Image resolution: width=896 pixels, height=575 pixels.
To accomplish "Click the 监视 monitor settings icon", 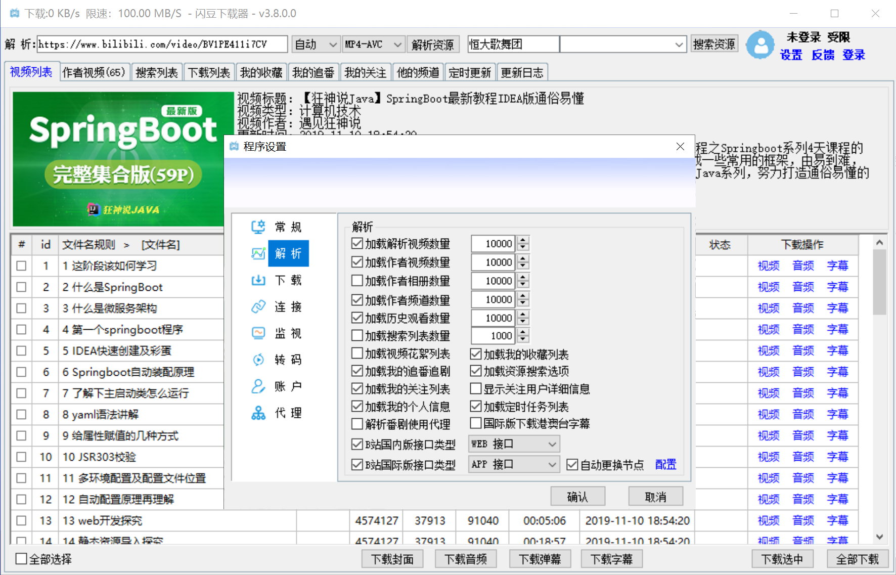I will 258,333.
